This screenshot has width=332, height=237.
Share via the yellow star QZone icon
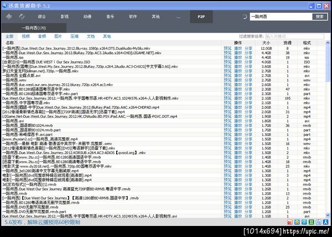point(297,222)
